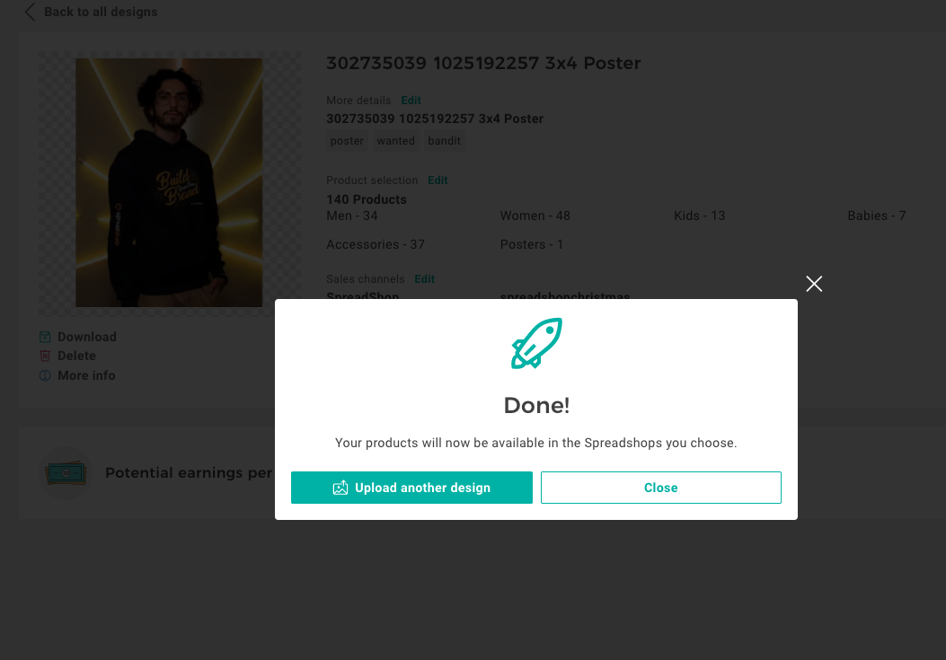This screenshot has height=660, width=946.
Task: Click the Download icon below the design
Action: 45,337
